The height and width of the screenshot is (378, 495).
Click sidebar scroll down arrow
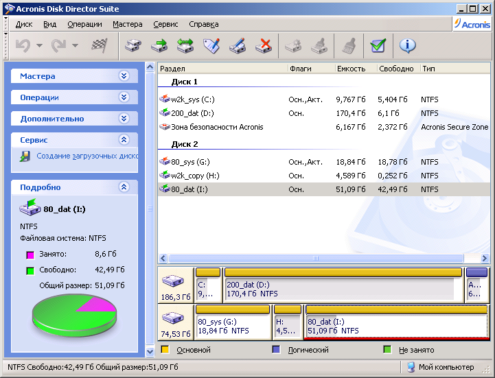pyautogui.click(x=150, y=351)
